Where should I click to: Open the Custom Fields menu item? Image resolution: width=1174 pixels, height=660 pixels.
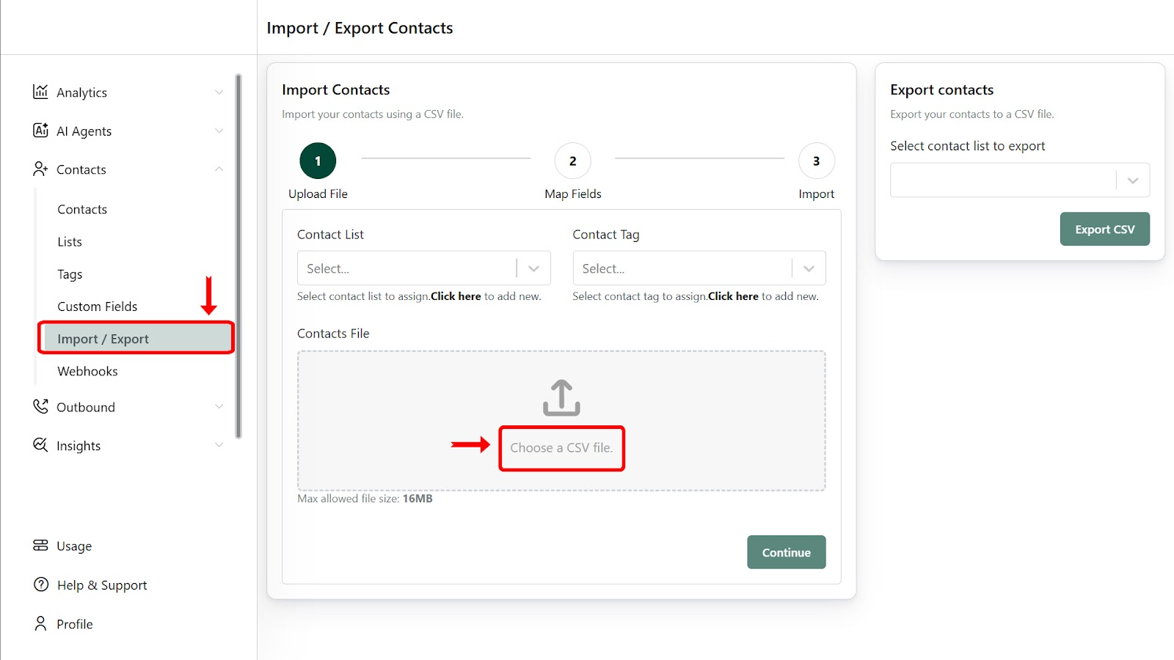(x=98, y=307)
